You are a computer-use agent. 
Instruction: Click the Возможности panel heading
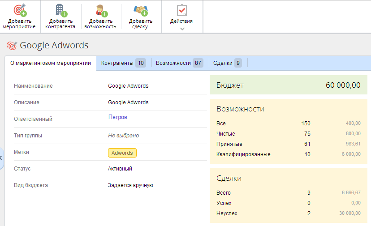241,109
